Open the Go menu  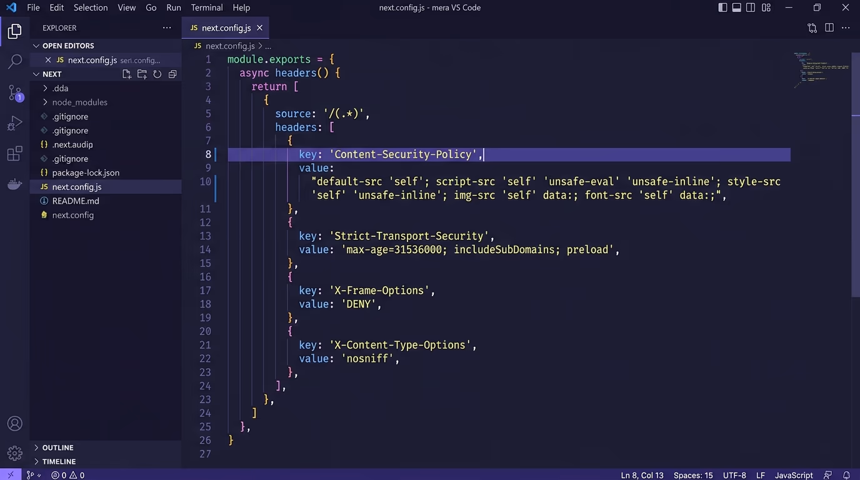click(x=151, y=7)
